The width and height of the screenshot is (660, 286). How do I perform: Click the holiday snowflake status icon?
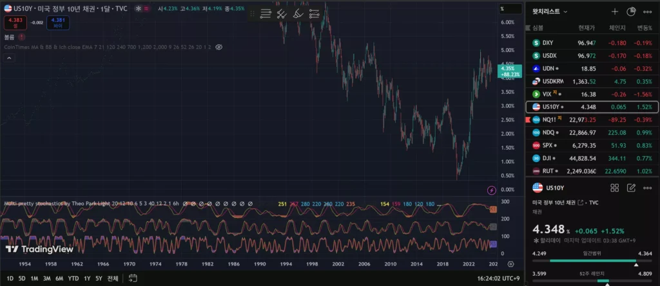138,8
